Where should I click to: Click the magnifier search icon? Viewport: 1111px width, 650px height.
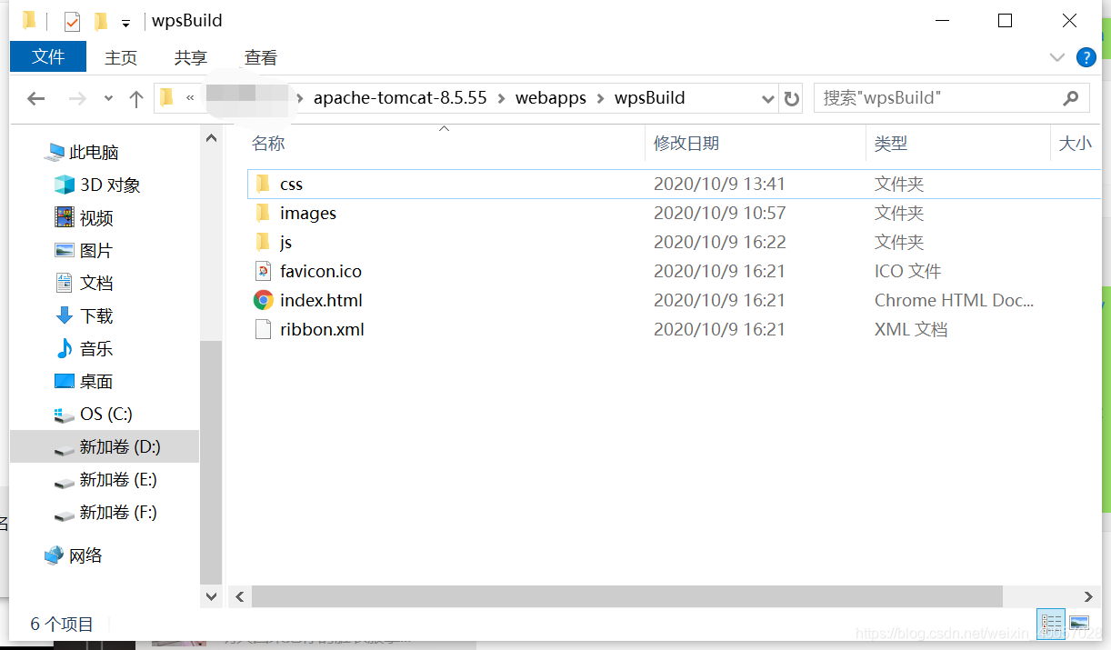tap(1071, 98)
